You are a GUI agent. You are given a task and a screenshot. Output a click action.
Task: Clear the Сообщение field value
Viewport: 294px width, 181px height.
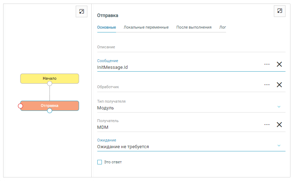coord(279,64)
